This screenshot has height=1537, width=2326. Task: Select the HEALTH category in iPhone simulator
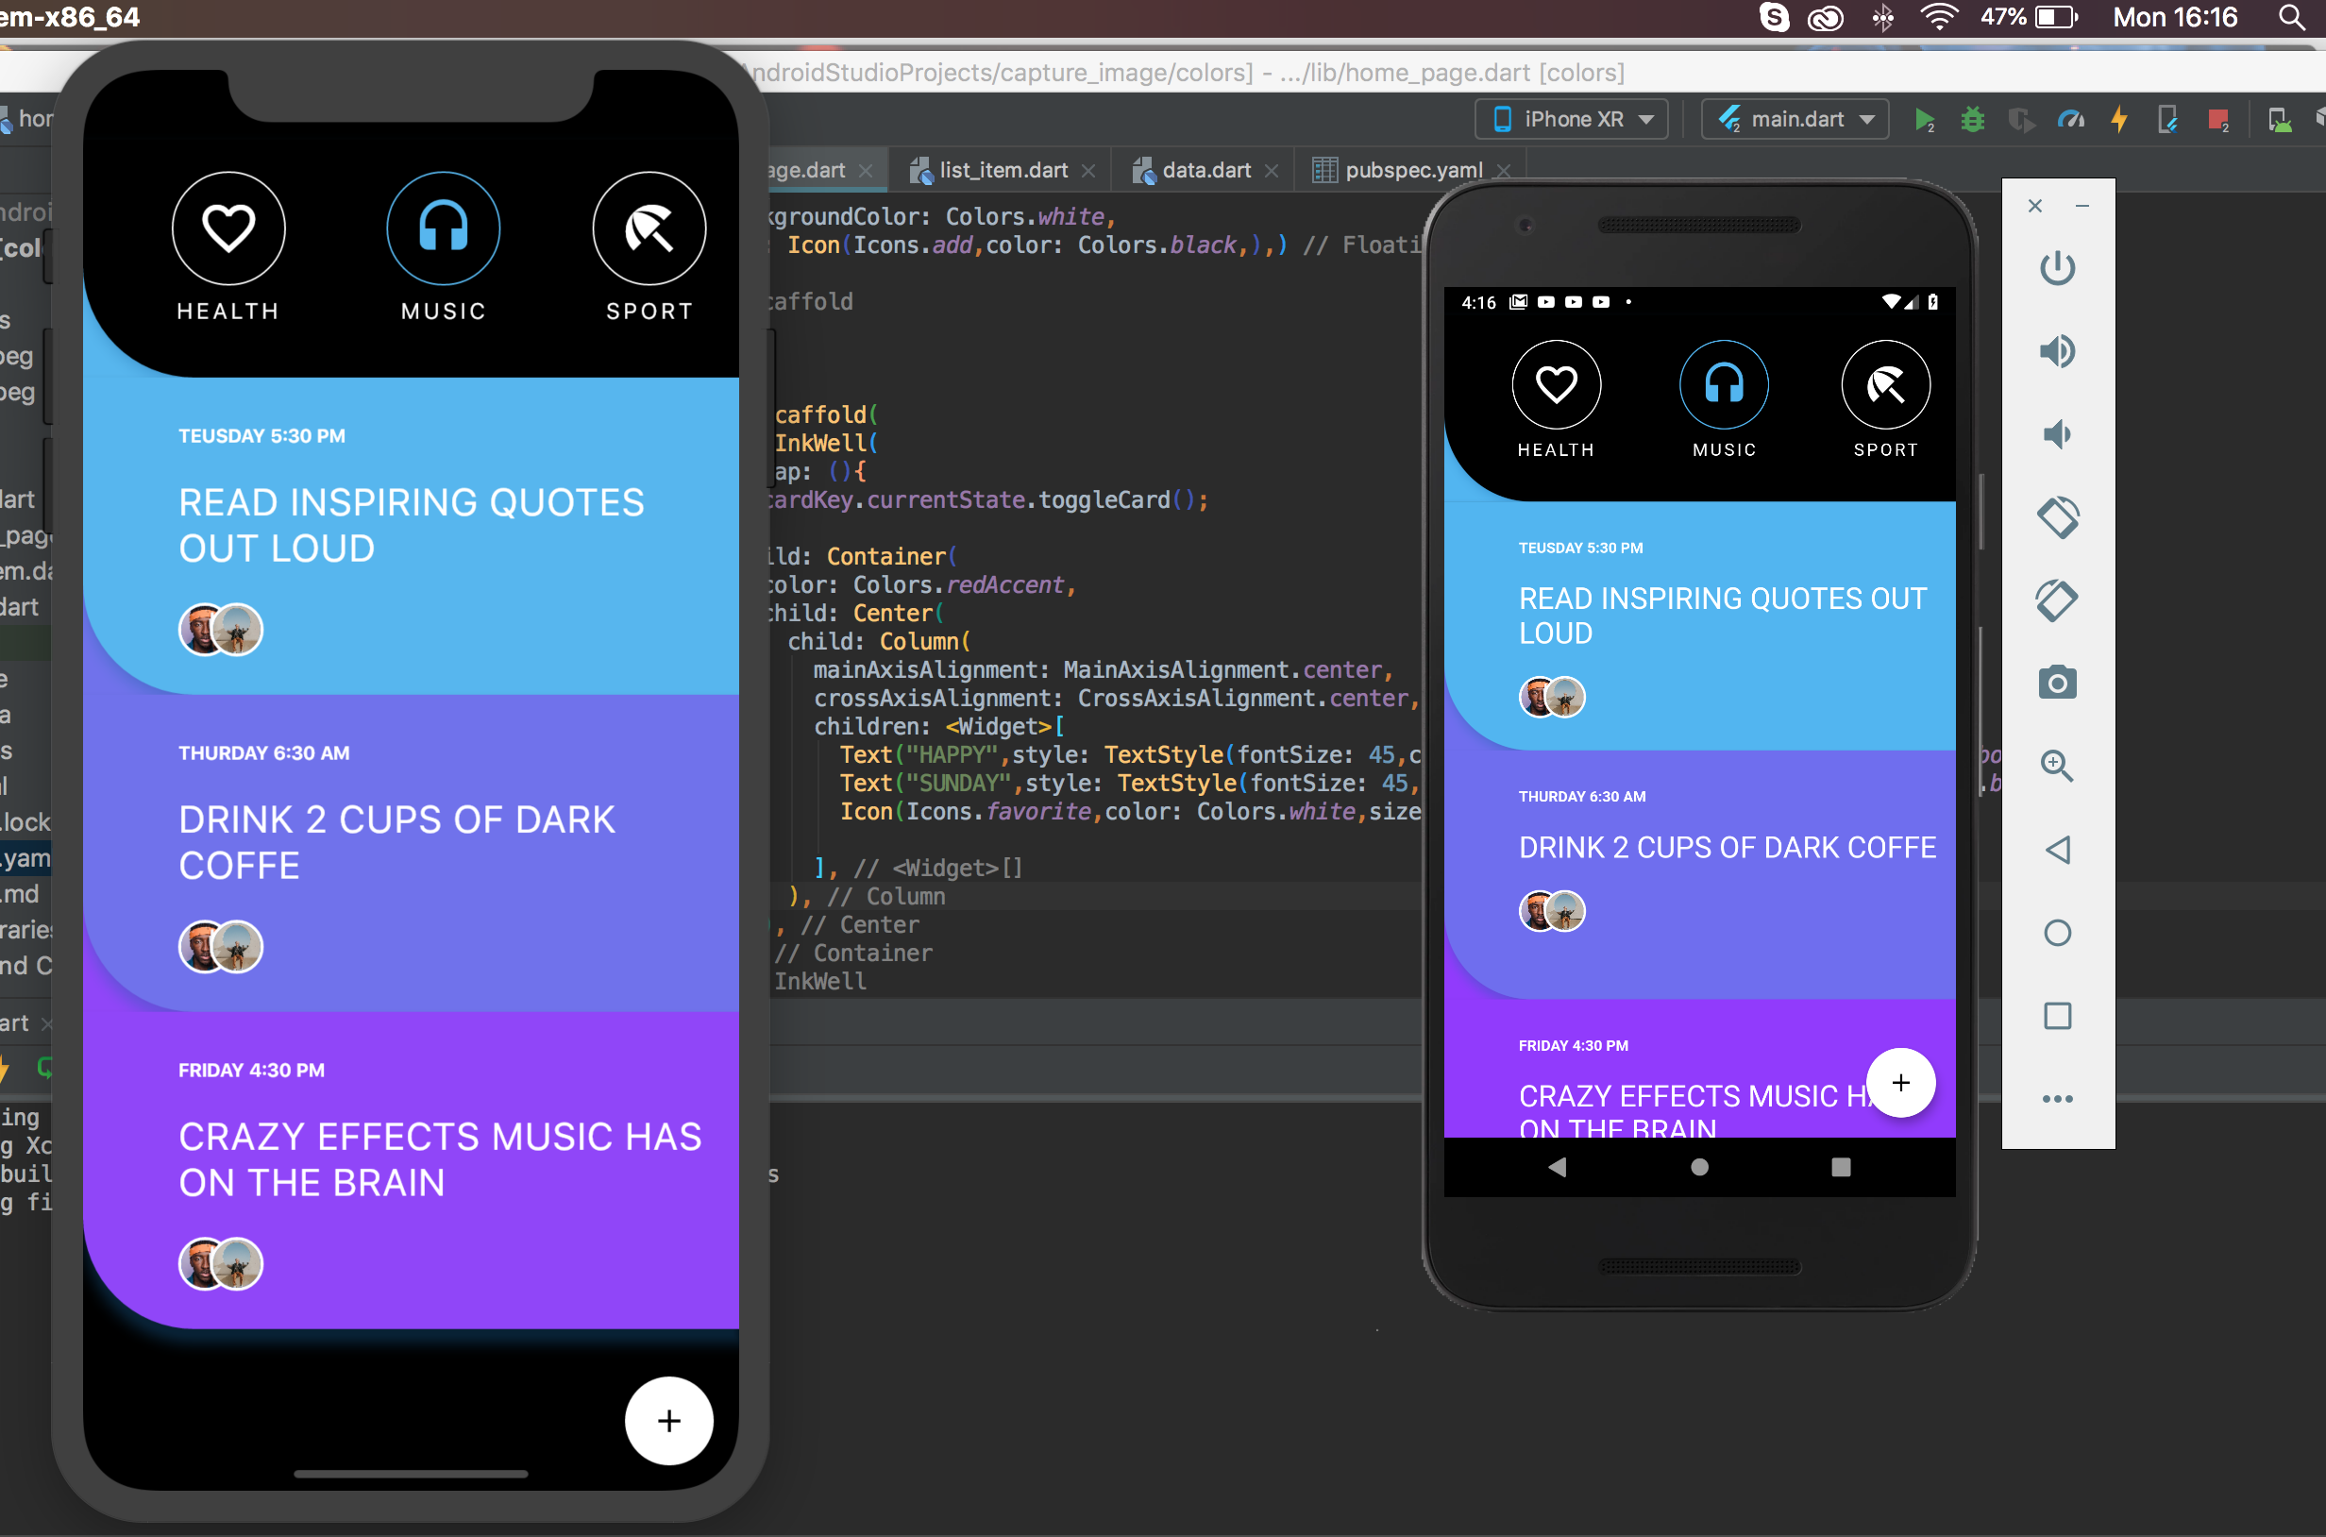click(228, 228)
